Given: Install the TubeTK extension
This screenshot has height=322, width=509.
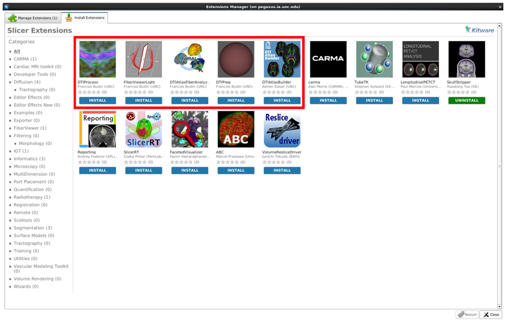Looking at the screenshot, I should tap(374, 100).
